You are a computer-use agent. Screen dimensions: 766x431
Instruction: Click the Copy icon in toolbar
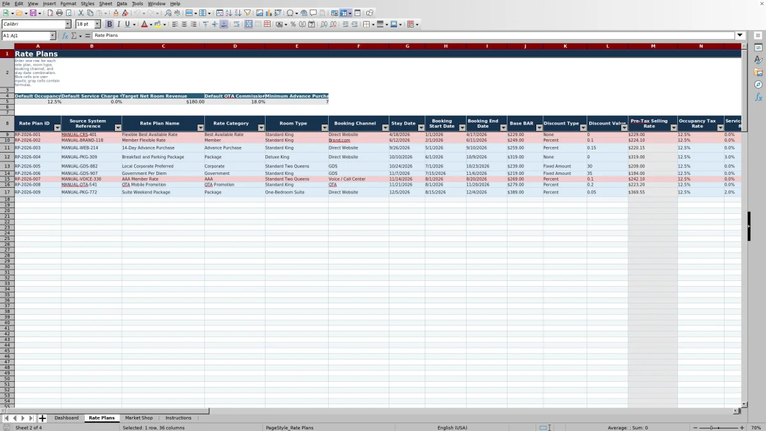[90, 13]
